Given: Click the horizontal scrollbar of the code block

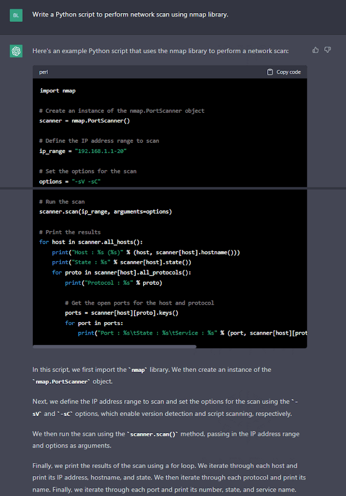Looking at the screenshot, I should [x=115, y=347].
